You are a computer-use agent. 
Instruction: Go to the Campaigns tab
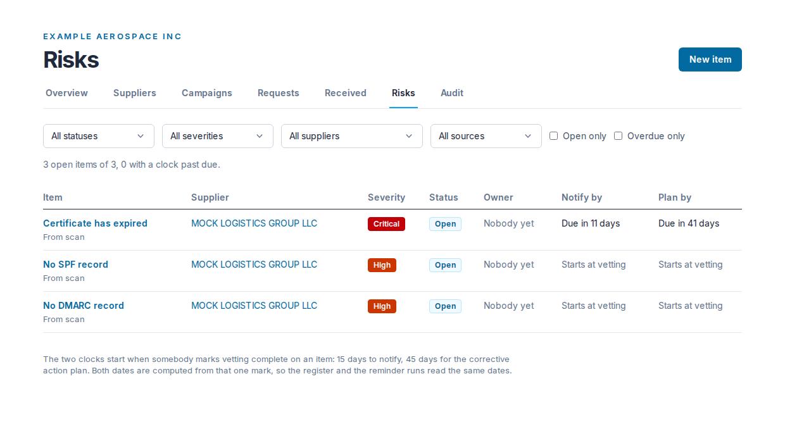point(207,93)
